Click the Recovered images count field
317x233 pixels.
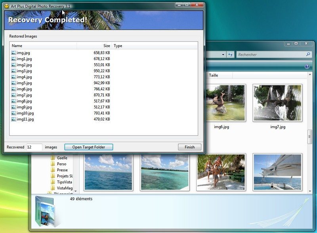tap(34, 147)
